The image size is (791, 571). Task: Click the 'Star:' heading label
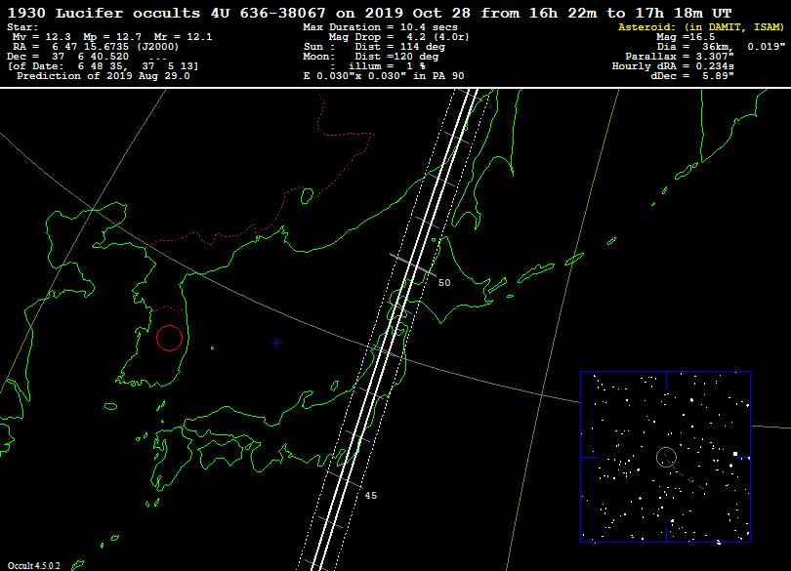22,27
